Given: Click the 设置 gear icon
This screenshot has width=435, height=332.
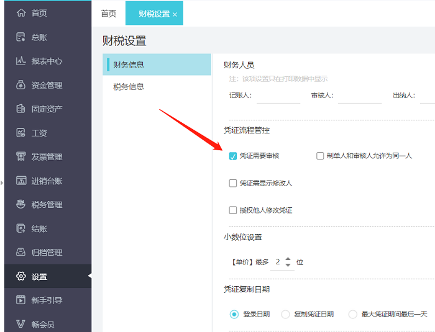Looking at the screenshot, I should tap(21, 276).
